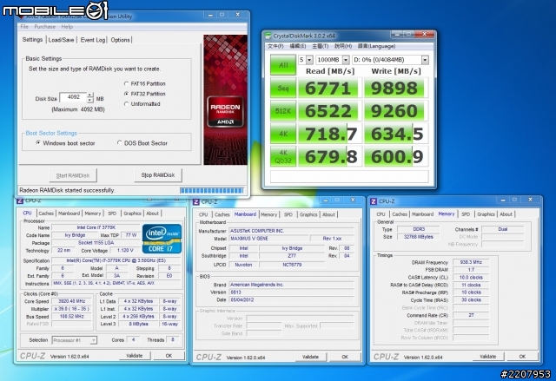Click Validate in the CPU-Z Mainboard window

coord(310,357)
